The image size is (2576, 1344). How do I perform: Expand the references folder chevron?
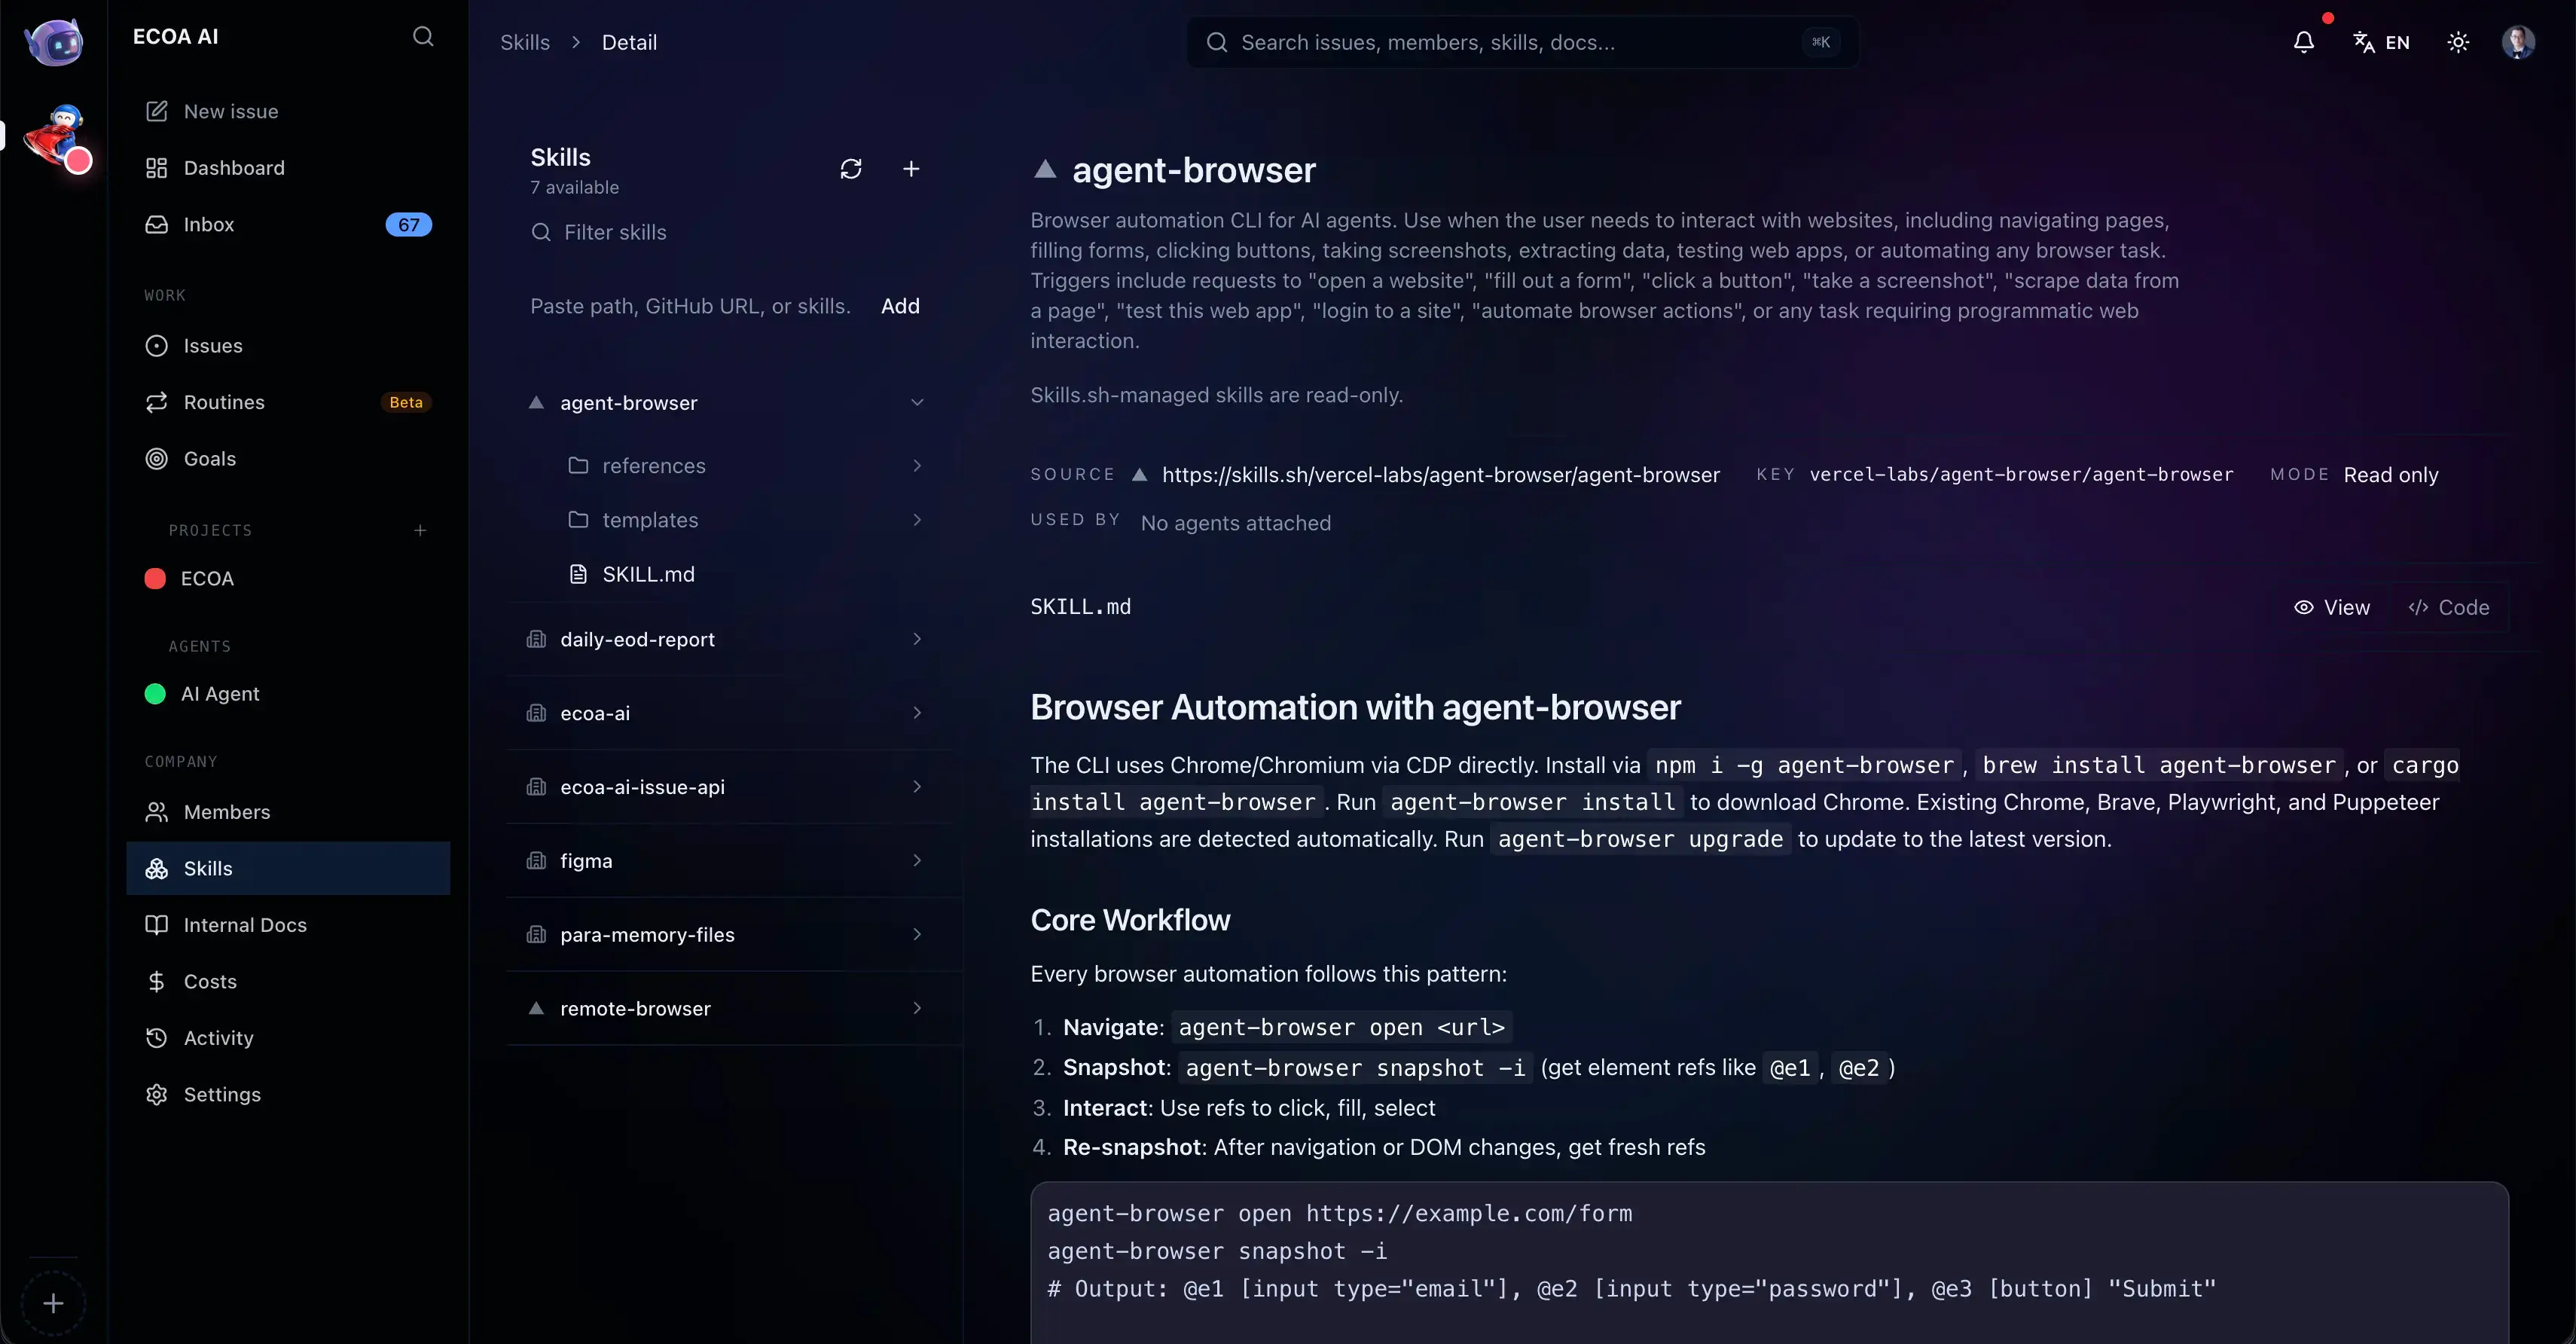(917, 465)
